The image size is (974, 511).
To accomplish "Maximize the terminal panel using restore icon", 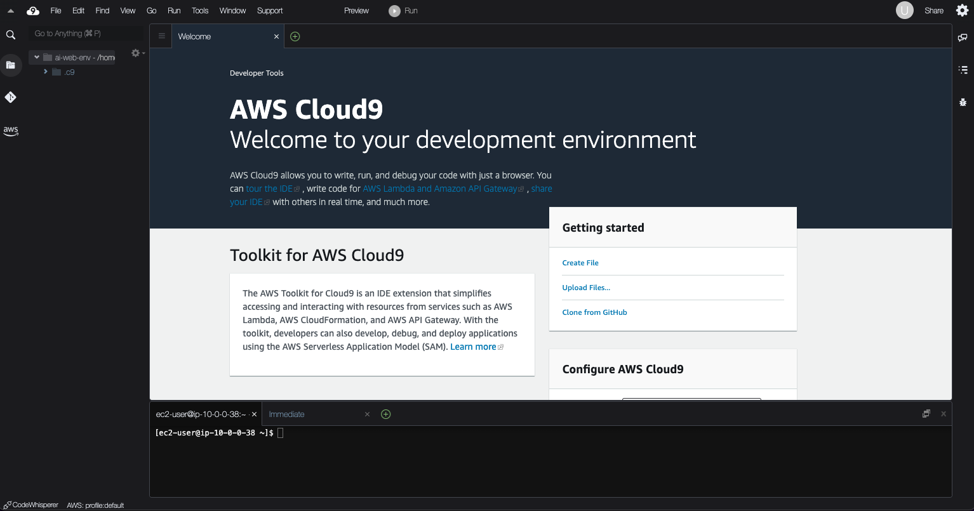I will tap(926, 414).
